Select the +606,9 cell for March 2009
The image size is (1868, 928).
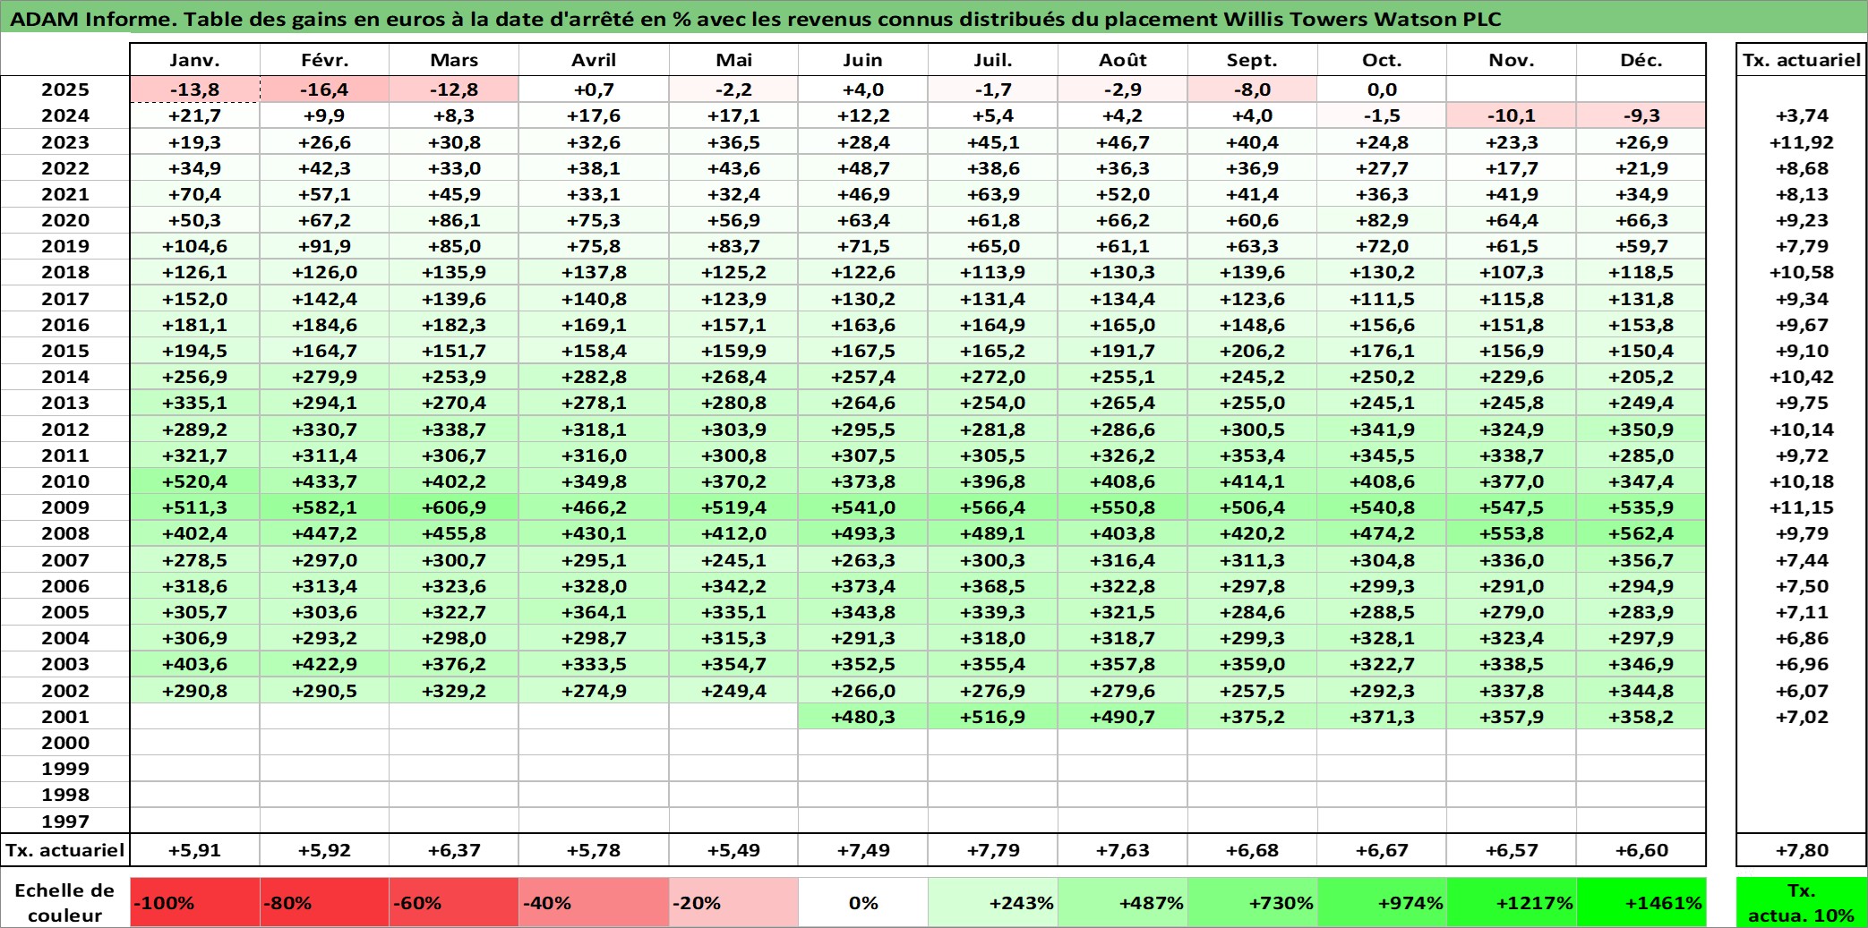click(454, 507)
